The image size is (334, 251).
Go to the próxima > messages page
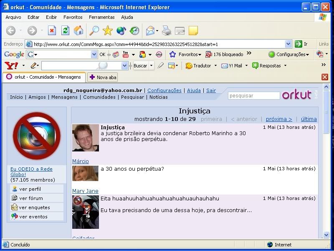(279, 119)
